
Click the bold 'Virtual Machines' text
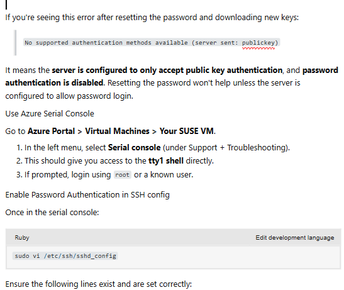click(x=117, y=131)
